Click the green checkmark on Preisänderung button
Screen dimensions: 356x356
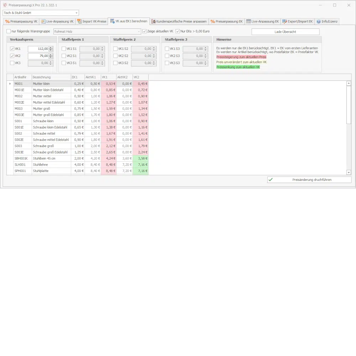tap(271, 180)
